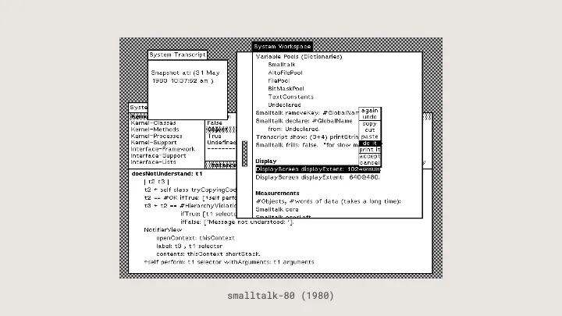Click the 'Transcript show: (3+4)' line
The height and width of the screenshot is (316, 562).
307,137
